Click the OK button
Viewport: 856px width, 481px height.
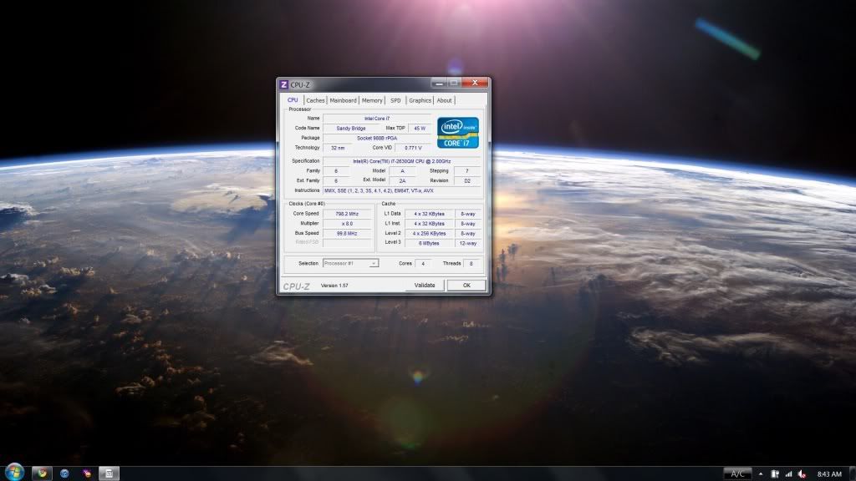(x=466, y=286)
